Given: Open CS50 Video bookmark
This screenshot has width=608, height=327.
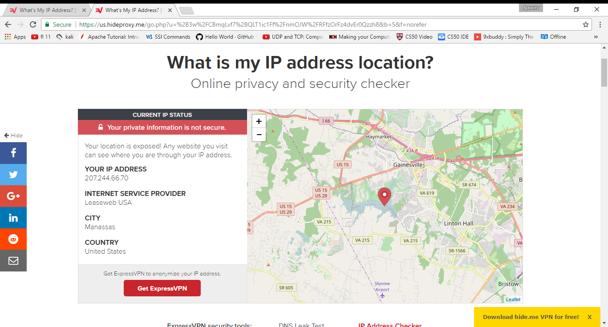Looking at the screenshot, I should tap(414, 37).
